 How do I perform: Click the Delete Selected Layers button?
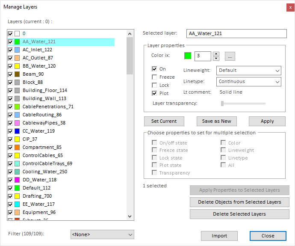click(x=239, y=214)
